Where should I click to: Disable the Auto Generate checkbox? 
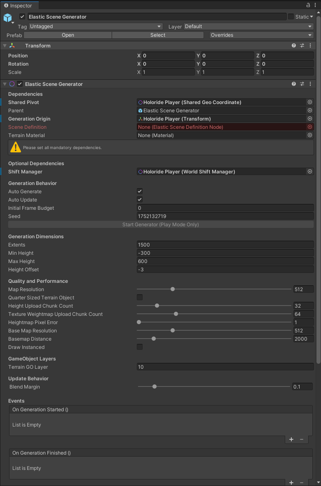click(140, 192)
